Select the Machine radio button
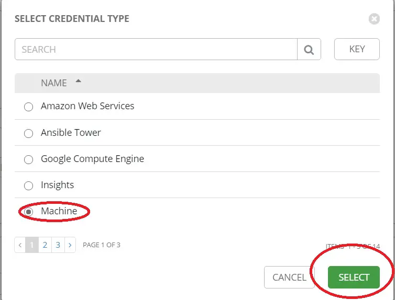395x300 pixels. (28, 212)
